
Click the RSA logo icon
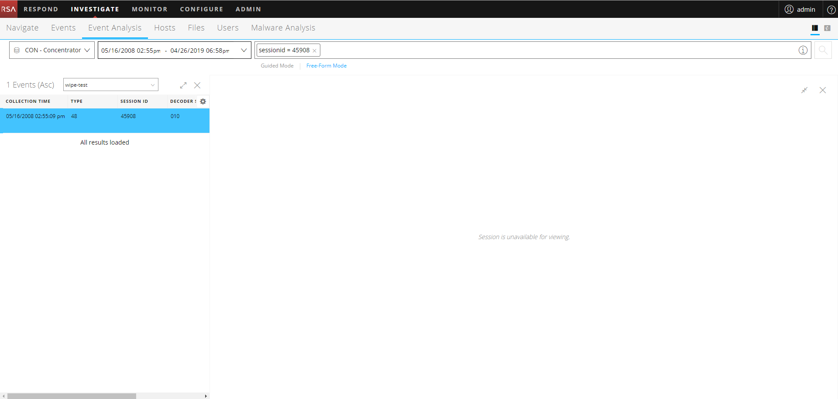tap(8, 9)
